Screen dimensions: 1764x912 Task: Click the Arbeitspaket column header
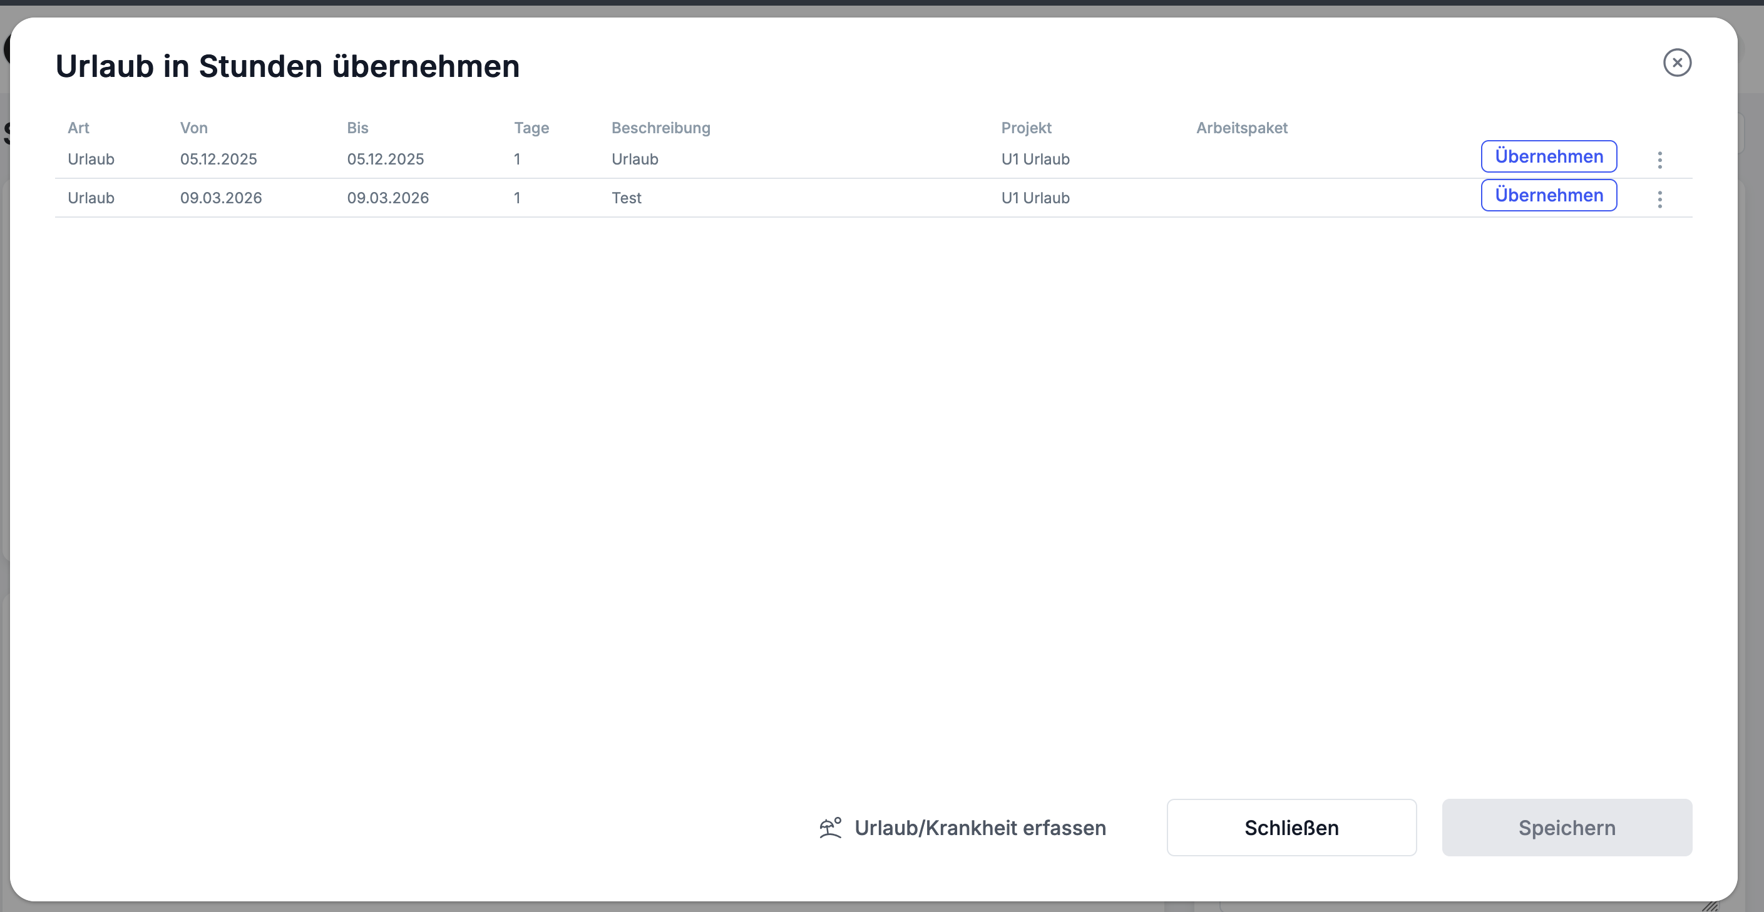tap(1241, 128)
